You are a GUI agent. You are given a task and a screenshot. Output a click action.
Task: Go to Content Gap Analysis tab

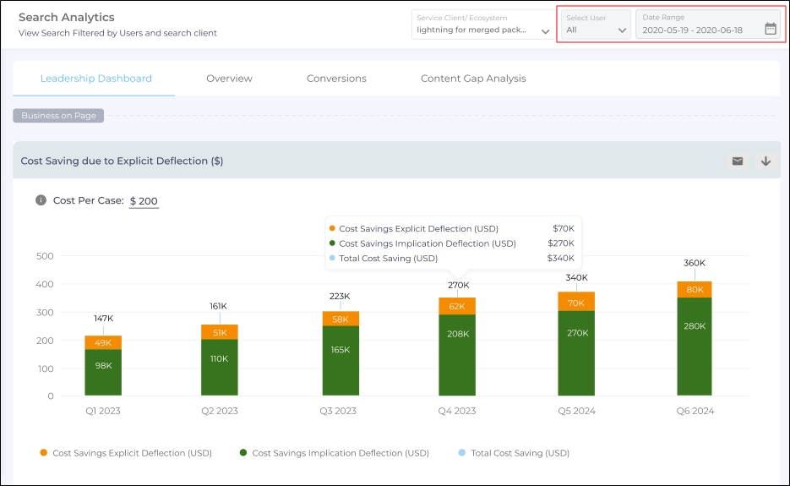(473, 79)
